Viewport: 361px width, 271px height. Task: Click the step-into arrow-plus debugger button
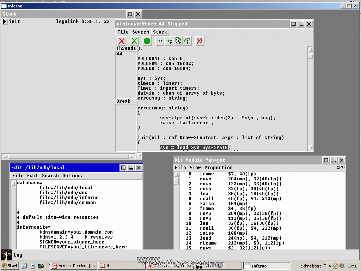click(x=160, y=41)
